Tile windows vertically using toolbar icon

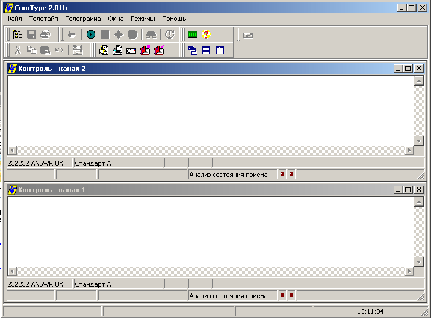pos(220,51)
